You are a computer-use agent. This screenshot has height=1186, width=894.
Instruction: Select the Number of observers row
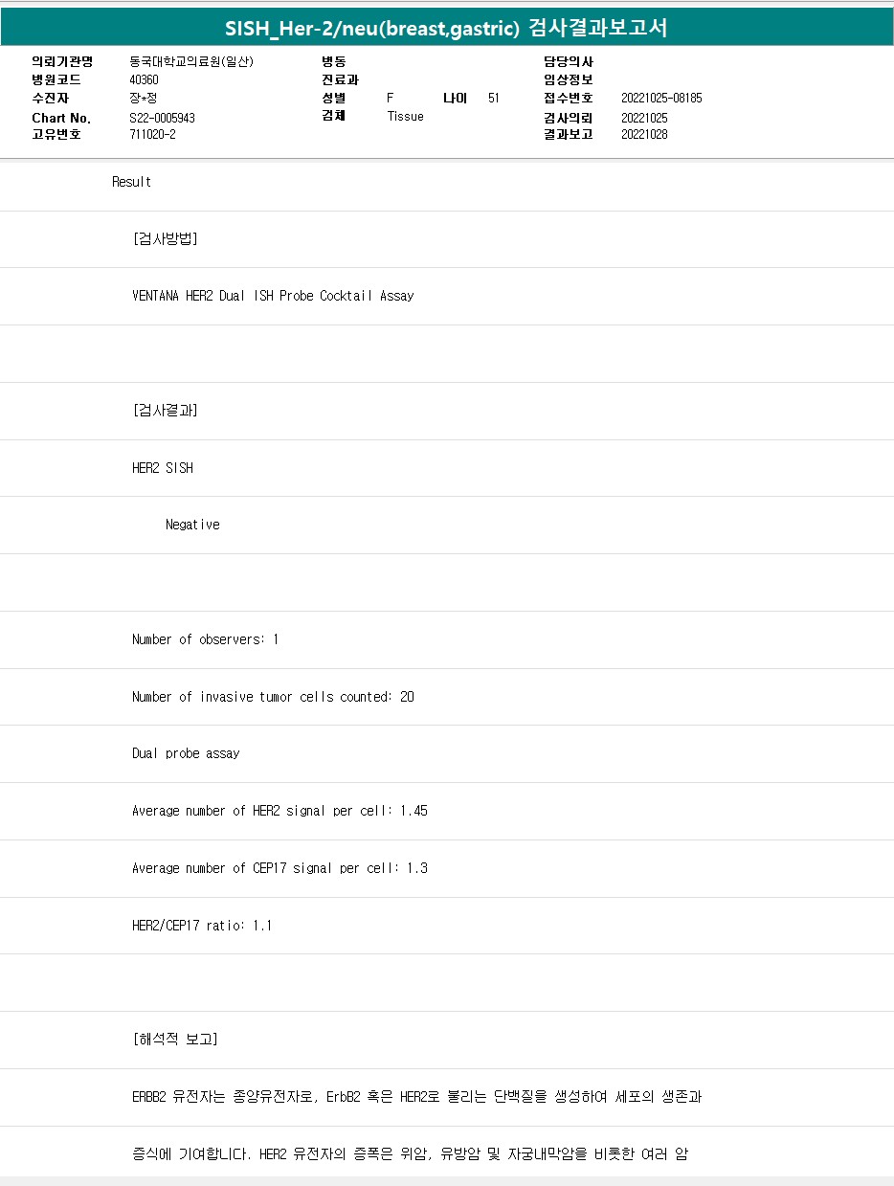(205, 639)
